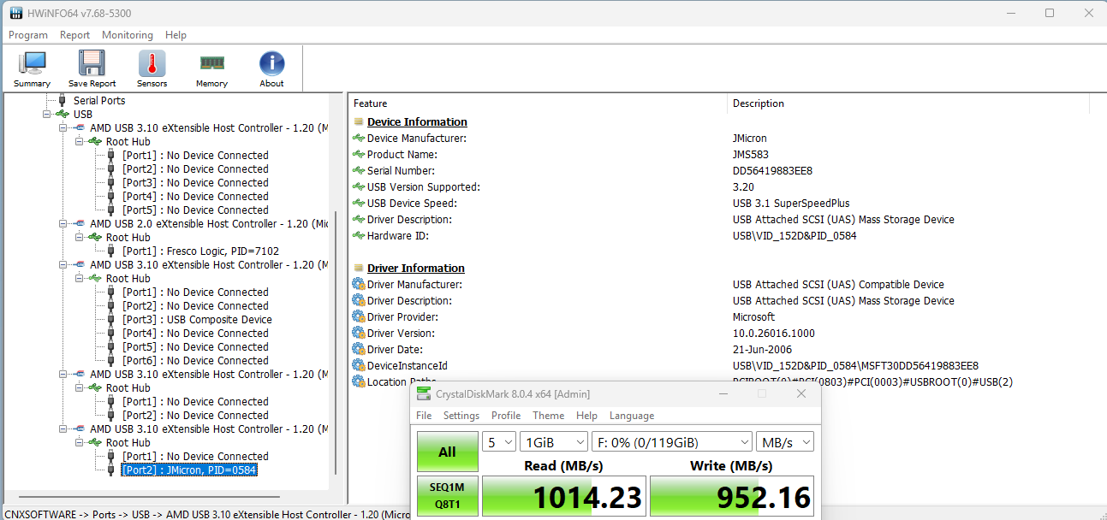The width and height of the screenshot is (1107, 520).
Task: Select the Fresco Logic PID=7102 port entry
Action: point(200,251)
